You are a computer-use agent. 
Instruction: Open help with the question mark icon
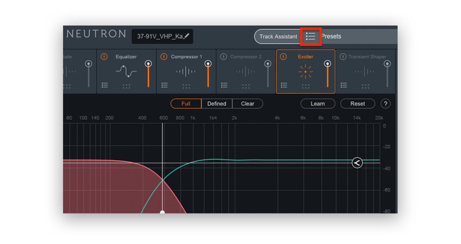pyautogui.click(x=385, y=104)
